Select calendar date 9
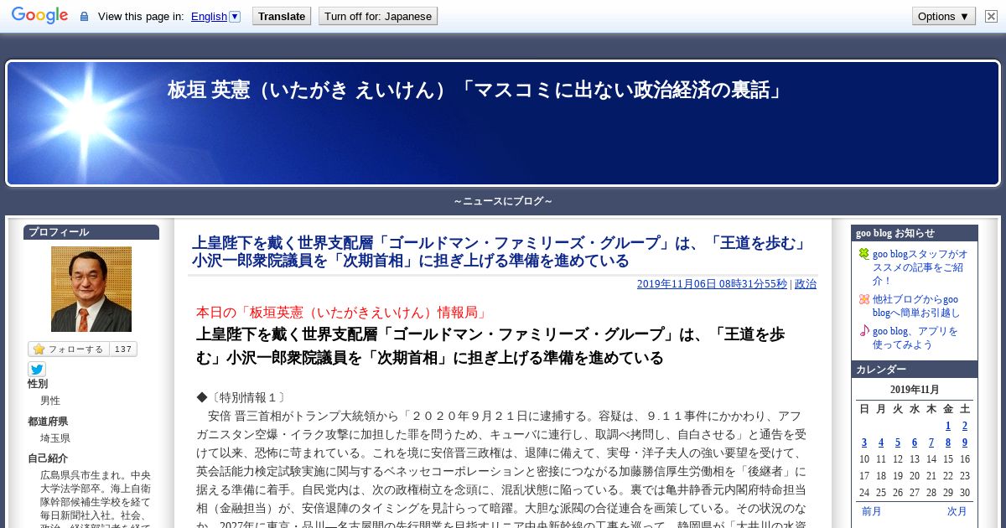 (x=965, y=443)
